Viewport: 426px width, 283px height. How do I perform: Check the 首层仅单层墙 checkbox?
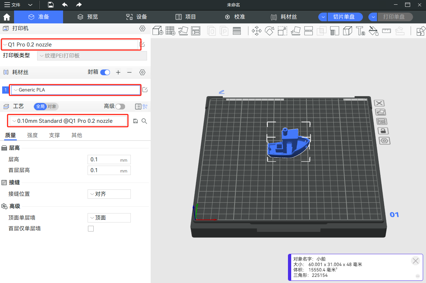click(x=91, y=229)
